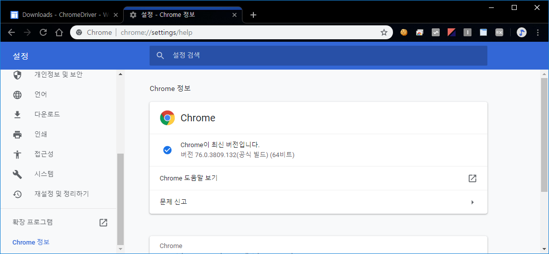Go back using the browser back arrow
The width and height of the screenshot is (549, 254).
pyautogui.click(x=11, y=33)
